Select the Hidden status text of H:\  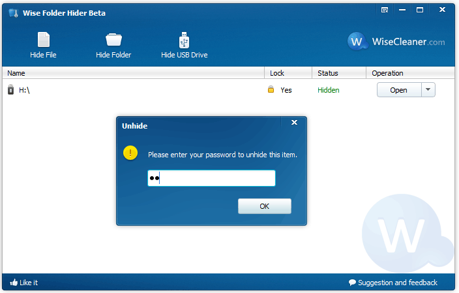tap(328, 90)
